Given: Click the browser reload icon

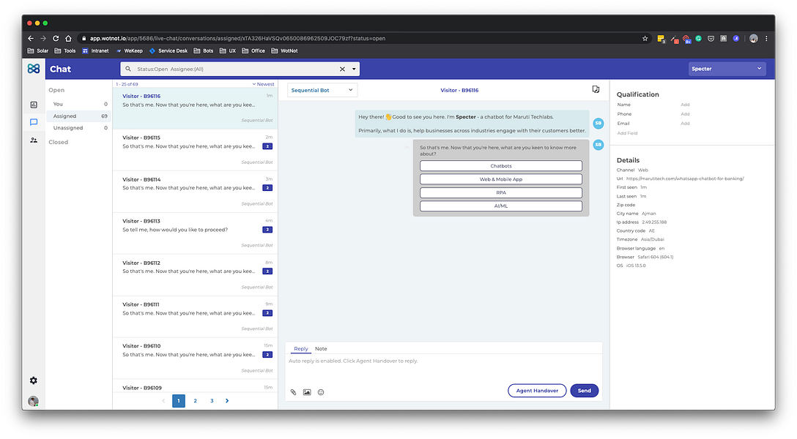Looking at the screenshot, I should pyautogui.click(x=56, y=38).
